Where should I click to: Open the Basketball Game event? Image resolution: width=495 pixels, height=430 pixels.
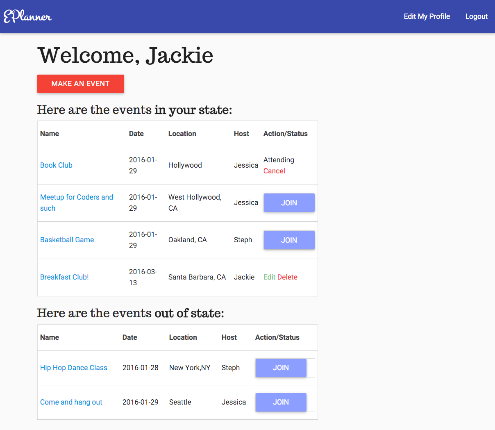point(67,240)
